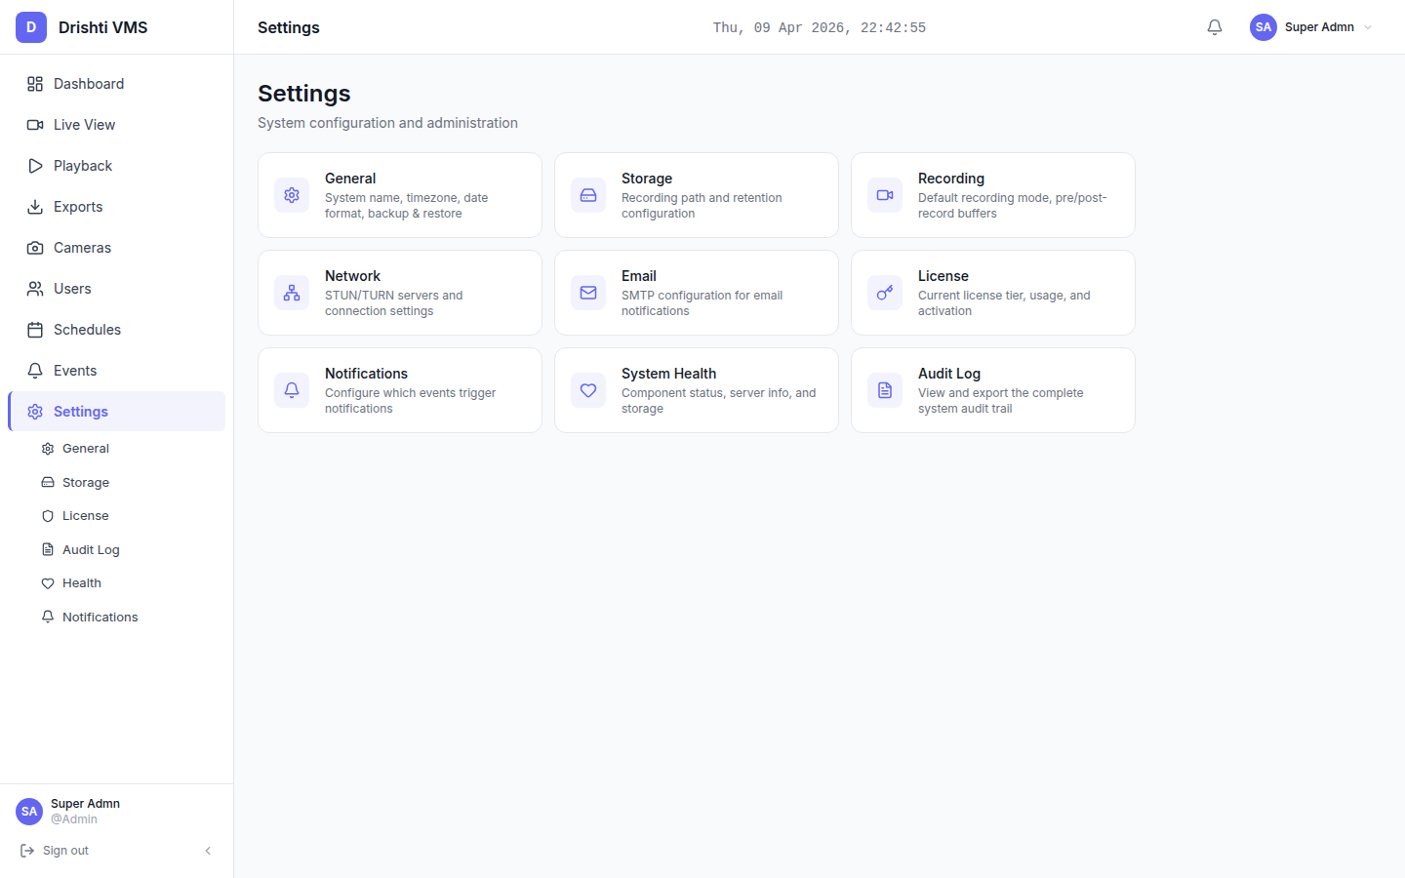Open the General settings card
This screenshot has height=878, width=1405.
(399, 195)
